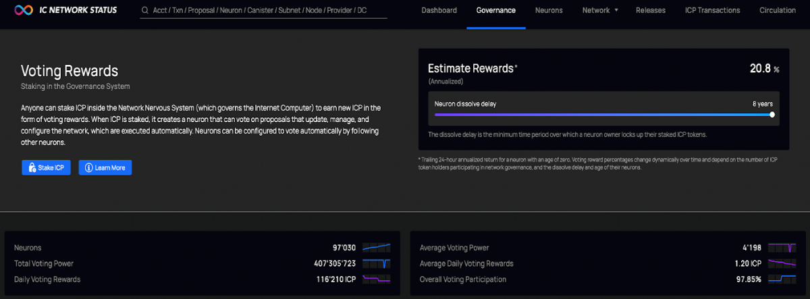Click the Staking in the Governance System subtitle
The width and height of the screenshot is (810, 299).
coord(76,86)
